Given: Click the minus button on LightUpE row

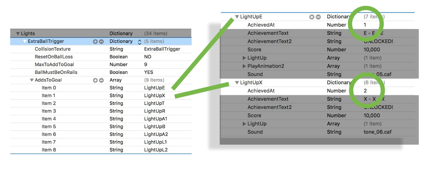Looking at the screenshot, I should point(318,17).
